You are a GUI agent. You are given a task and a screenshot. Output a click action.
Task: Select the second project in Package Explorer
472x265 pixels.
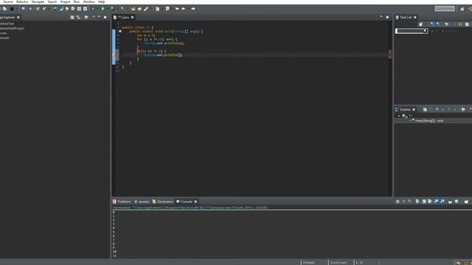(x=12, y=28)
